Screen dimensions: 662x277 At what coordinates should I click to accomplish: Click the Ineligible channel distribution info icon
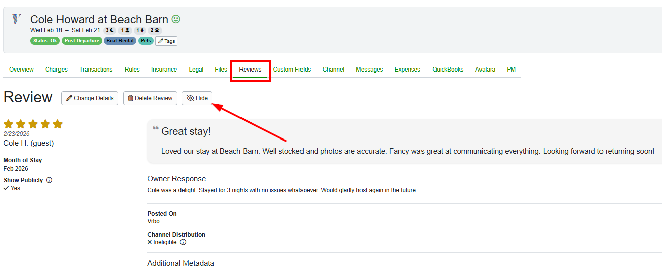coord(183,242)
